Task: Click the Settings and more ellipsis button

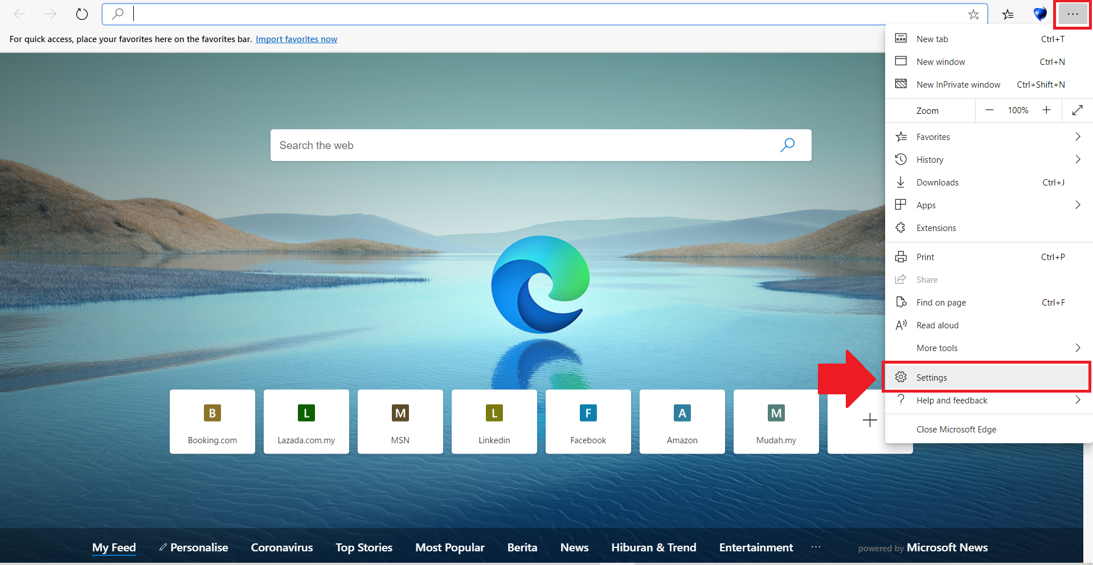Action: click(x=1072, y=14)
